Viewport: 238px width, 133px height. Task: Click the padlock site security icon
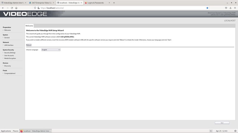(x=38, y=8)
